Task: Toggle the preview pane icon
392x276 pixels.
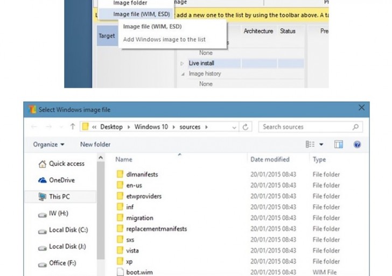Action: (339, 144)
